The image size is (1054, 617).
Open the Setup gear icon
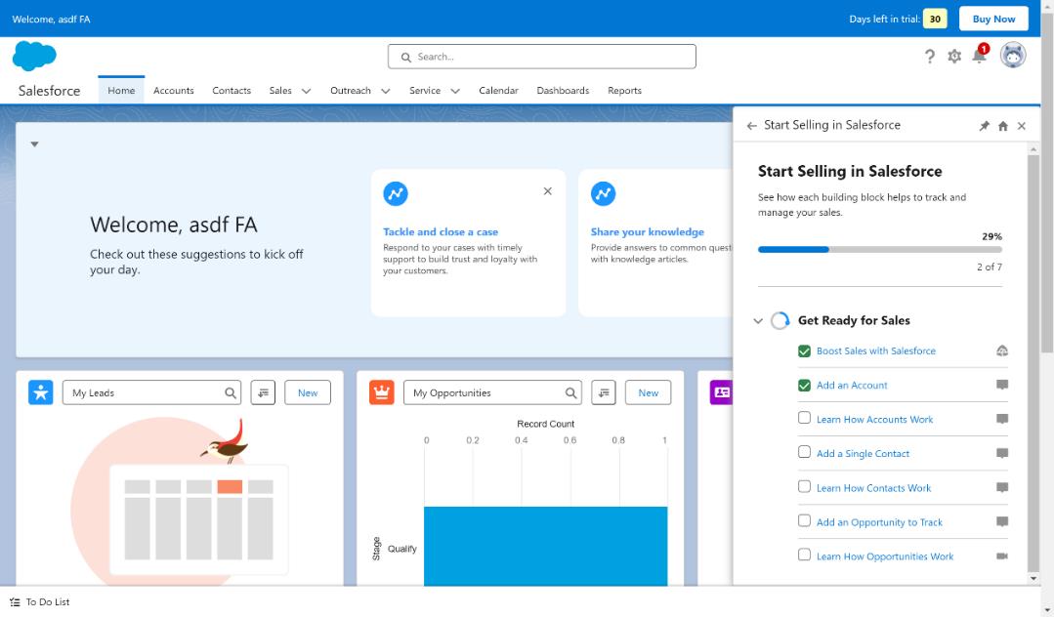954,57
